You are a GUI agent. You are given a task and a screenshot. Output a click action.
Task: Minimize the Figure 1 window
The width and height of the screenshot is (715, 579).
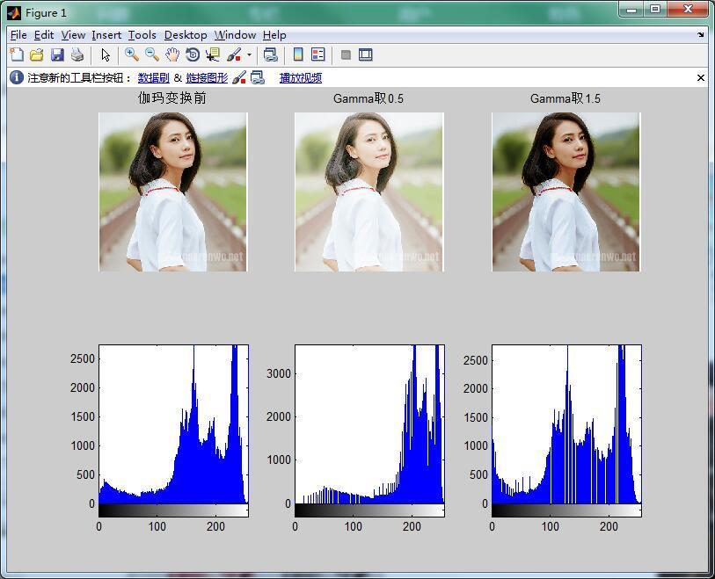631,10
